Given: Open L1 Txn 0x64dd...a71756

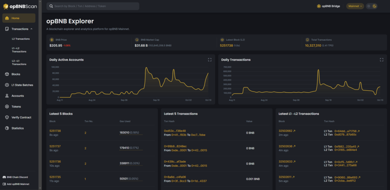Looking at the screenshot, I should tap(347, 131).
